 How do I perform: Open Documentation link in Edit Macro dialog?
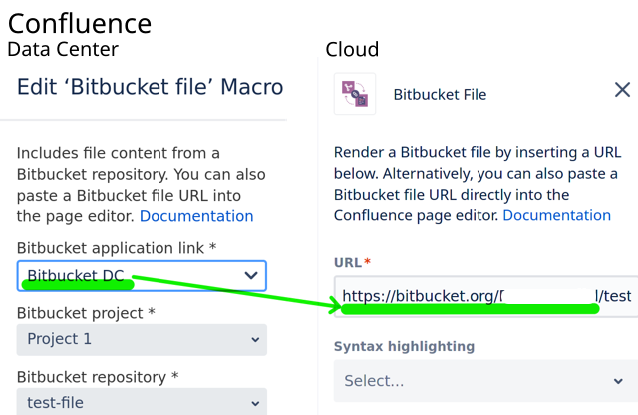pos(196,216)
